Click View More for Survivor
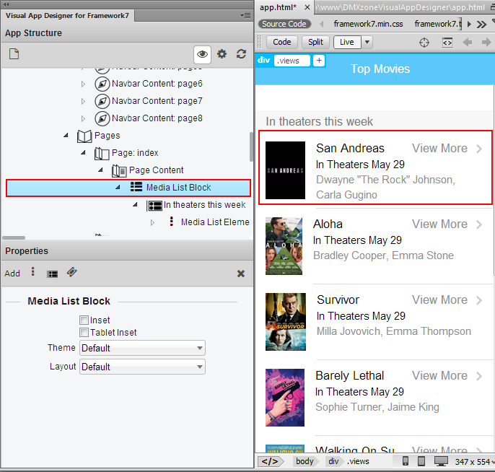 pos(439,300)
